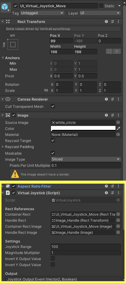Open the Tag dropdown

tap(42, 13)
